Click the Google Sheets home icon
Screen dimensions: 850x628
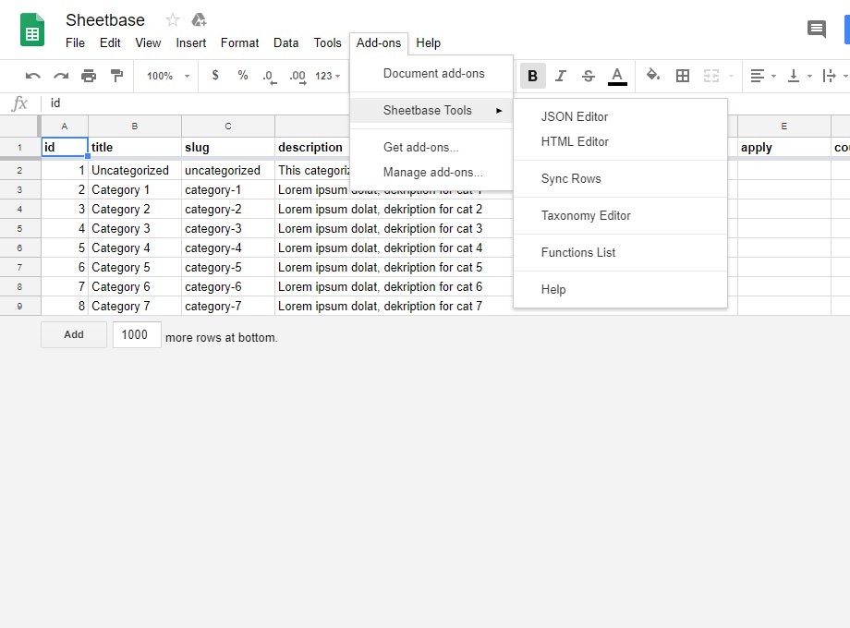(x=32, y=30)
